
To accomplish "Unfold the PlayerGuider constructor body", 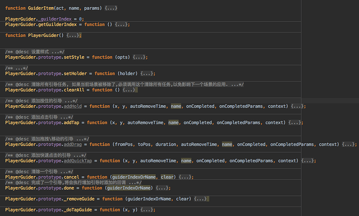I will 74,35.
